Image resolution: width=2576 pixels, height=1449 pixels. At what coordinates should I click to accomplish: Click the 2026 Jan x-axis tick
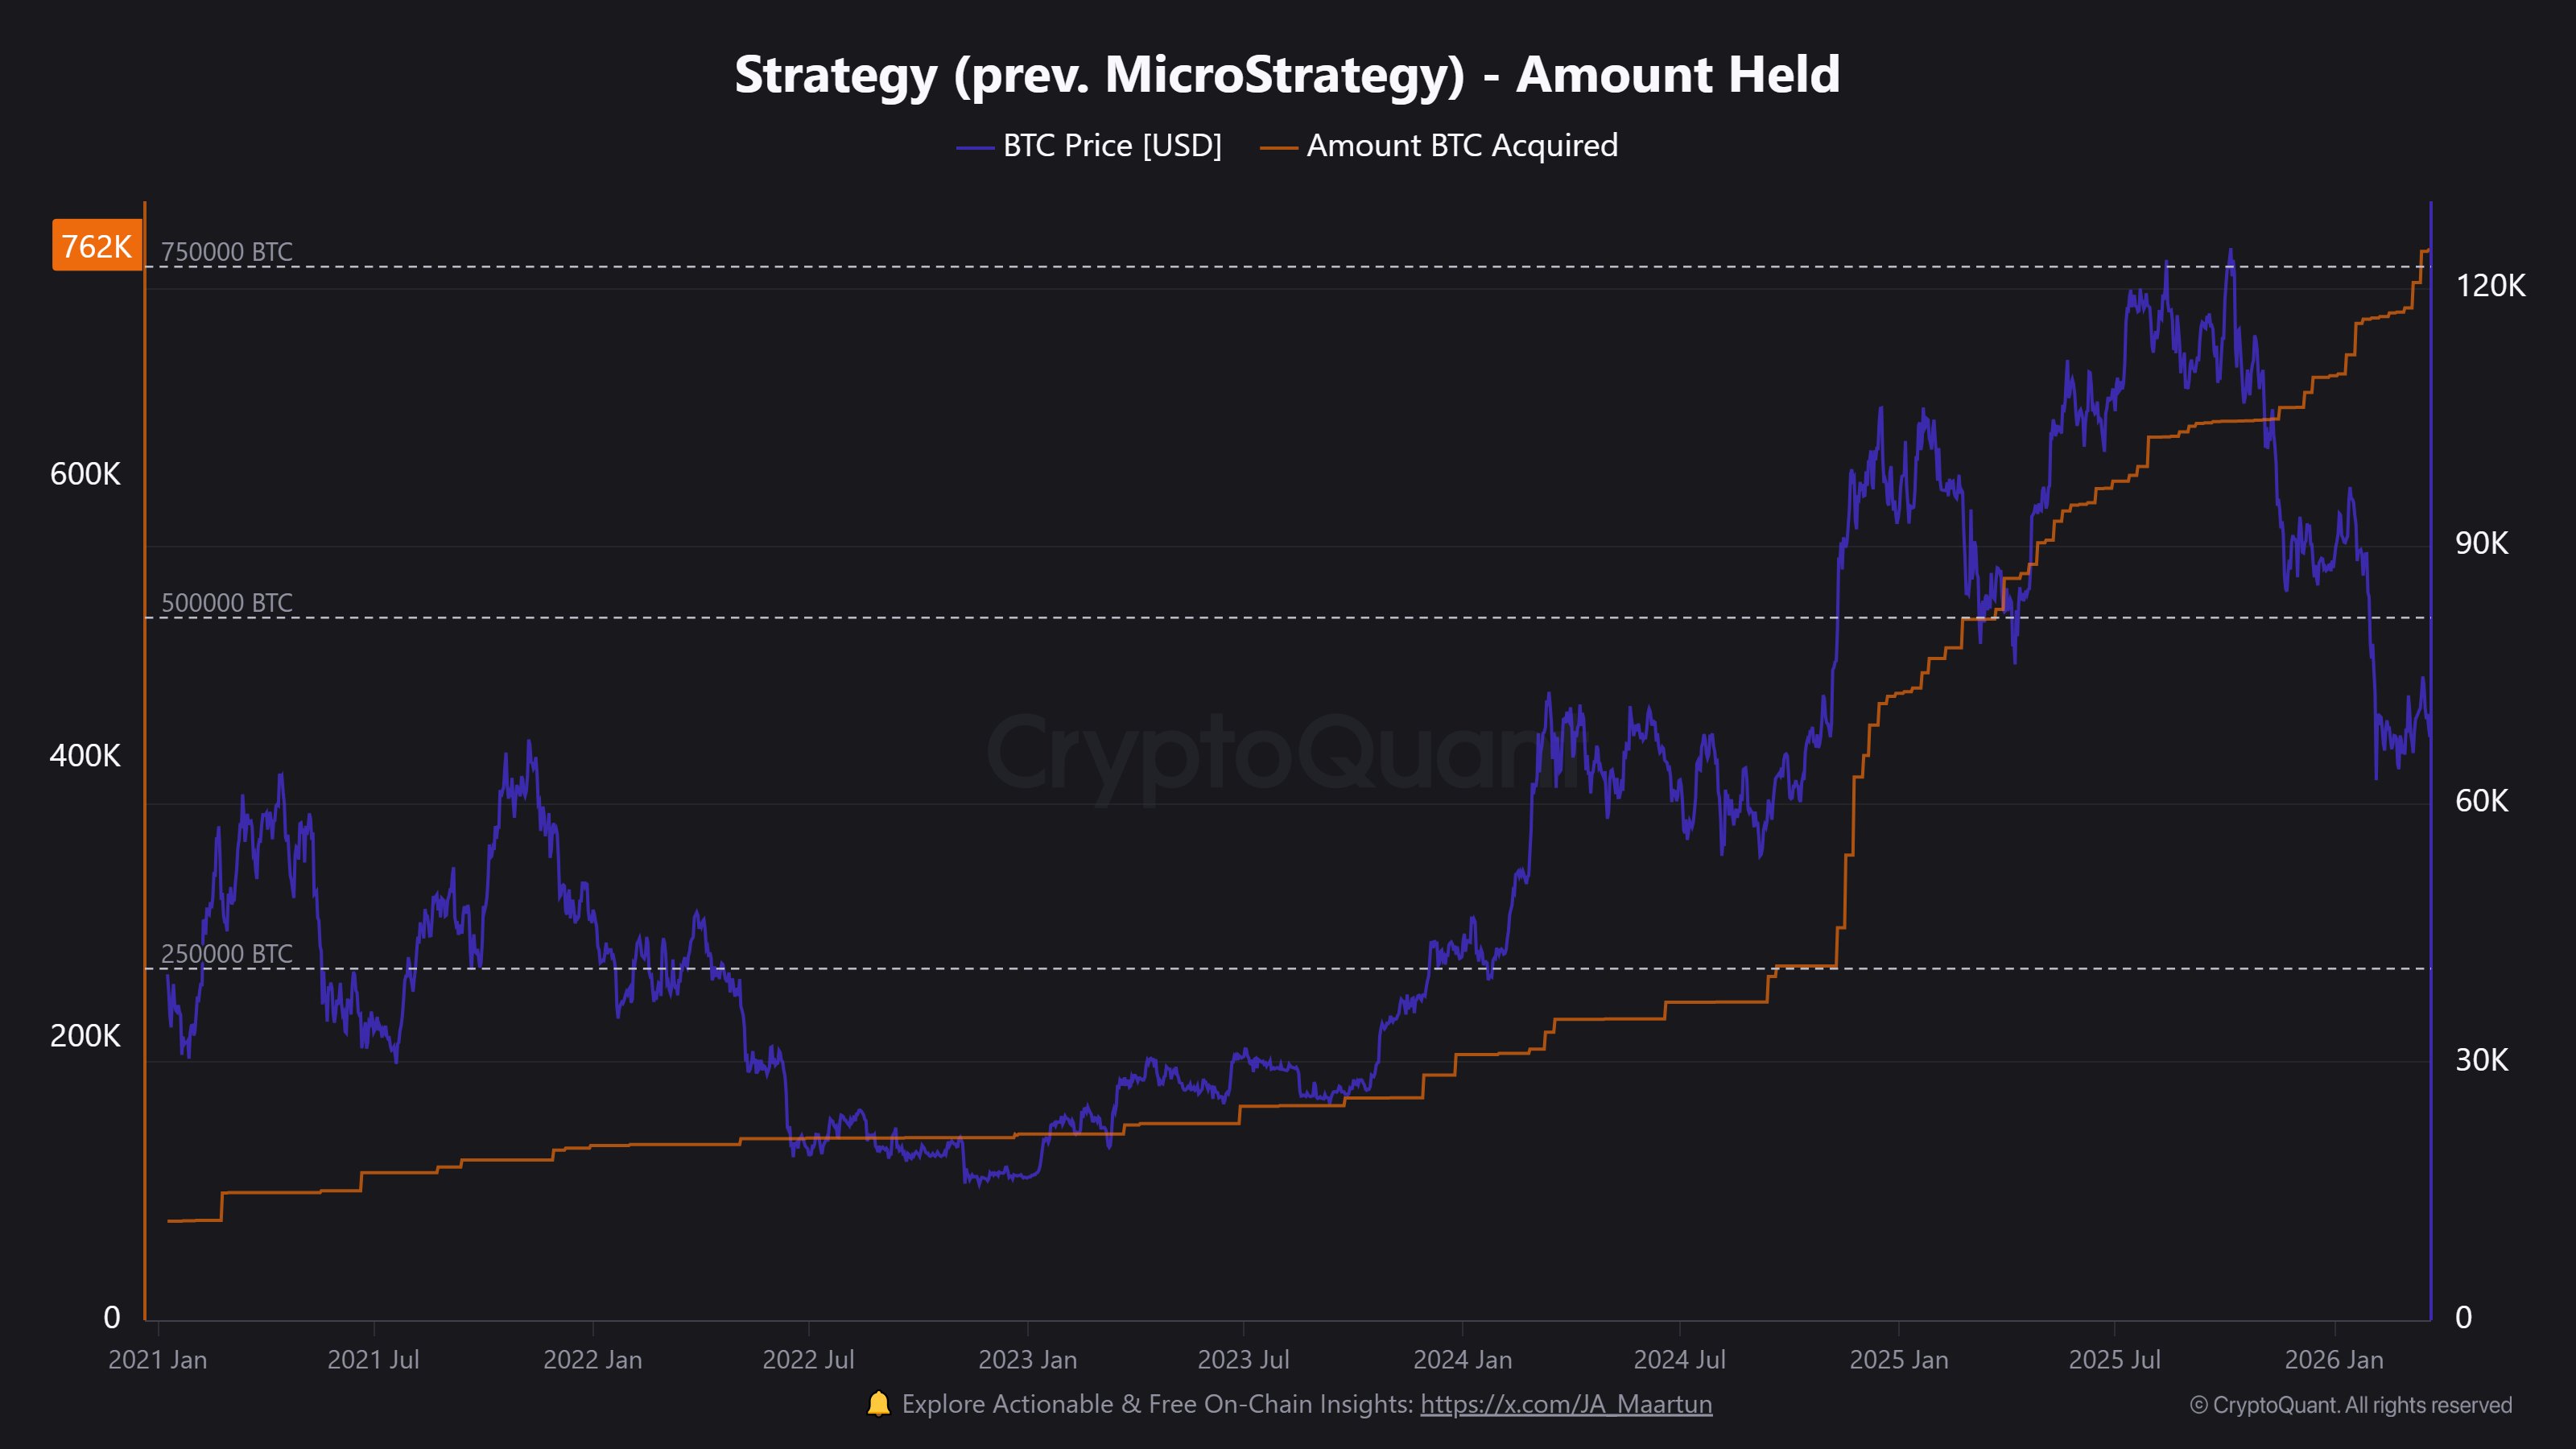pyautogui.click(x=2334, y=1360)
